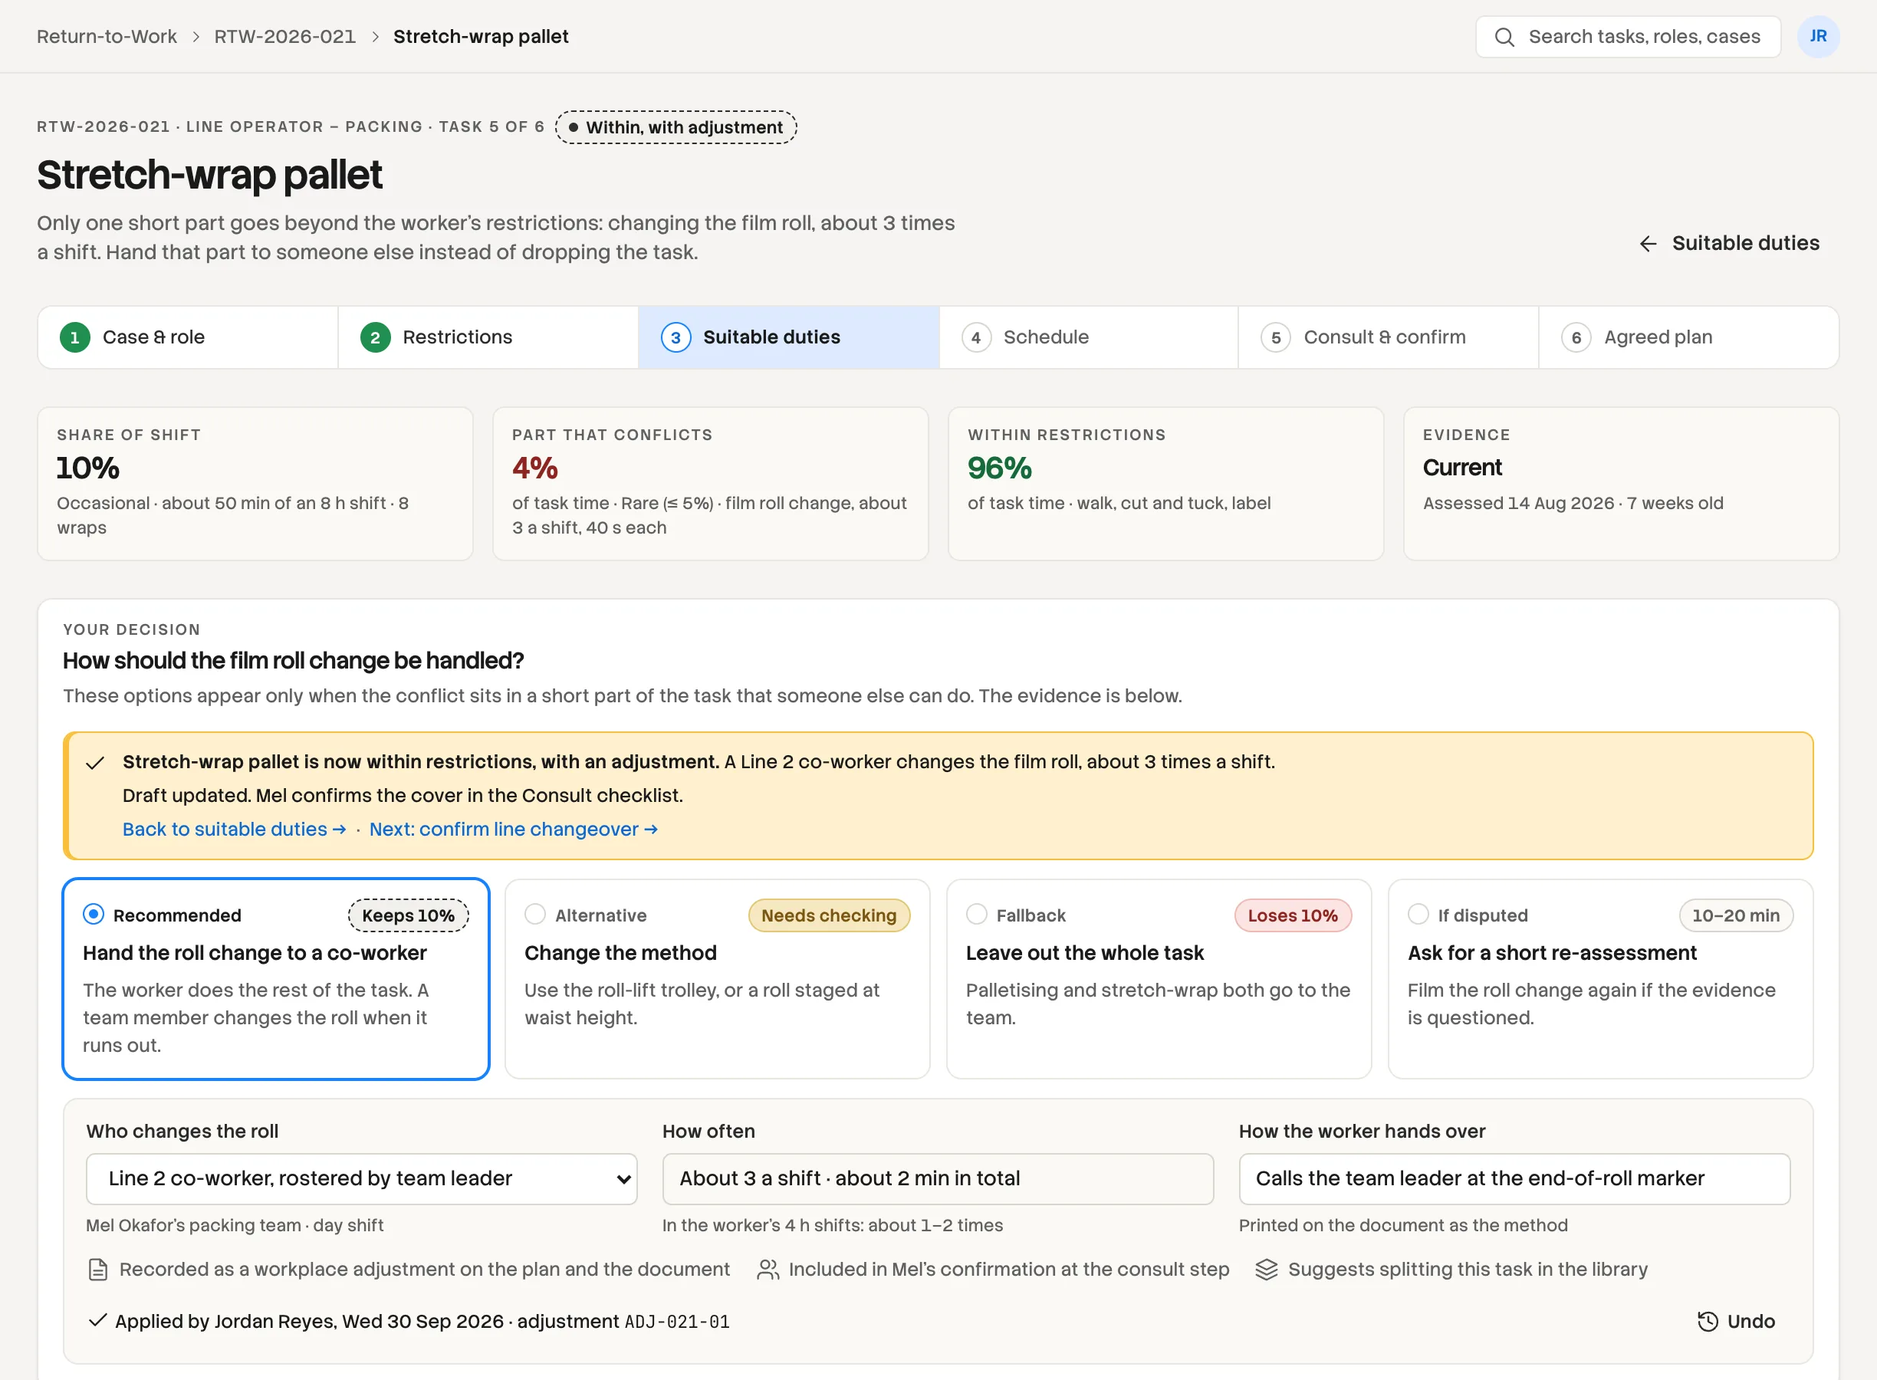Go to step 4 Schedule
Image resolution: width=1877 pixels, height=1380 pixels.
coord(1089,337)
